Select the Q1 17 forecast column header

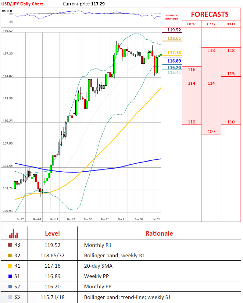191,24
